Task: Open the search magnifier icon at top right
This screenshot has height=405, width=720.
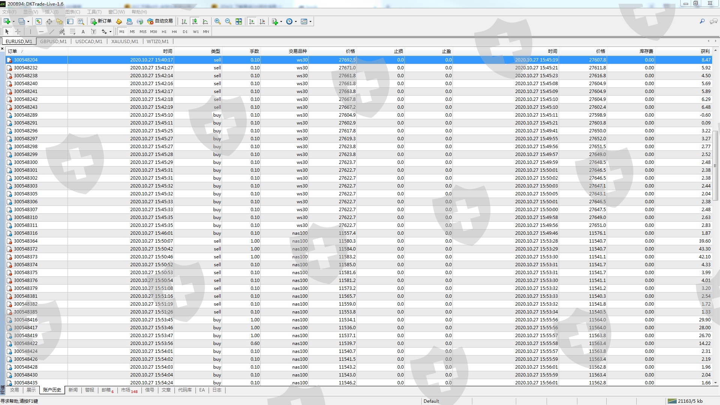Action: tap(702, 21)
